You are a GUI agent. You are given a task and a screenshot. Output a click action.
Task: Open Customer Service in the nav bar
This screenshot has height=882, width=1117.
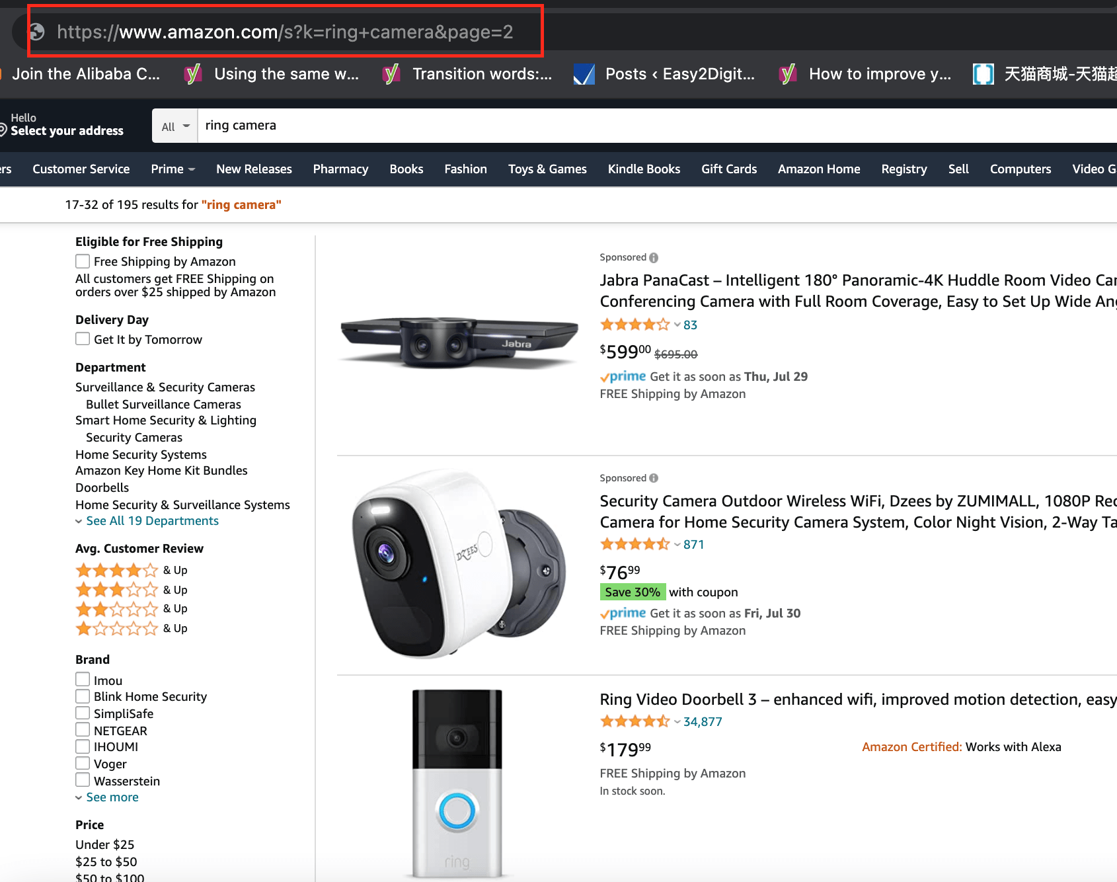coord(81,169)
